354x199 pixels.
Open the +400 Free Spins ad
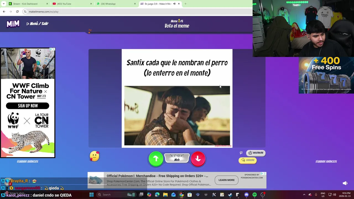[326, 75]
